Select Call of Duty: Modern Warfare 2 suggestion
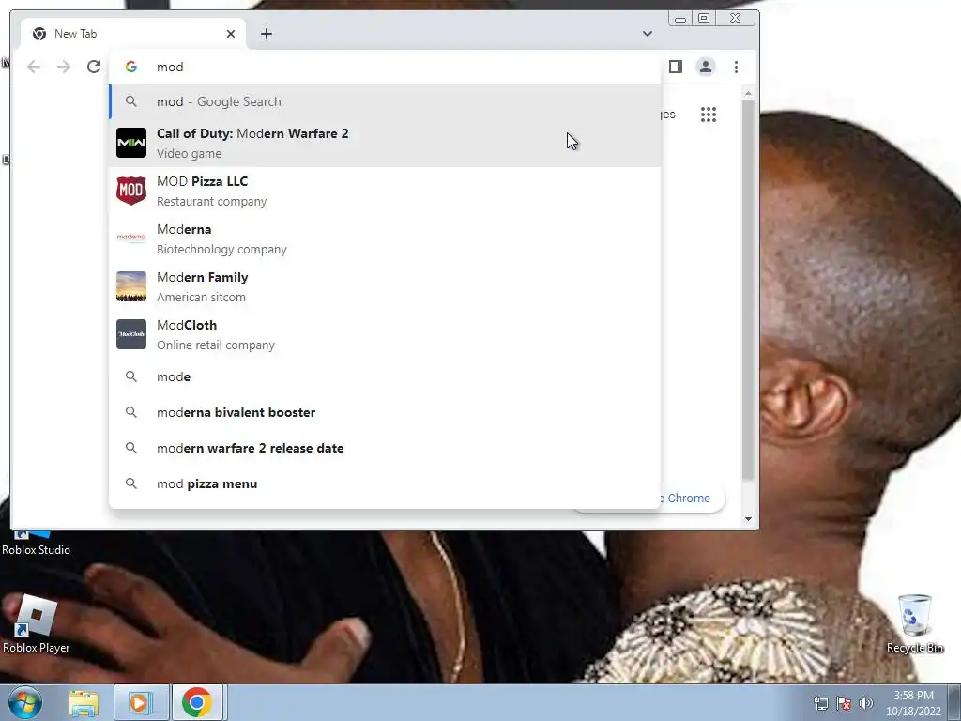 click(386, 143)
